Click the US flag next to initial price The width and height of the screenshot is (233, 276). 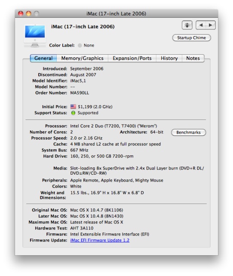click(73, 107)
